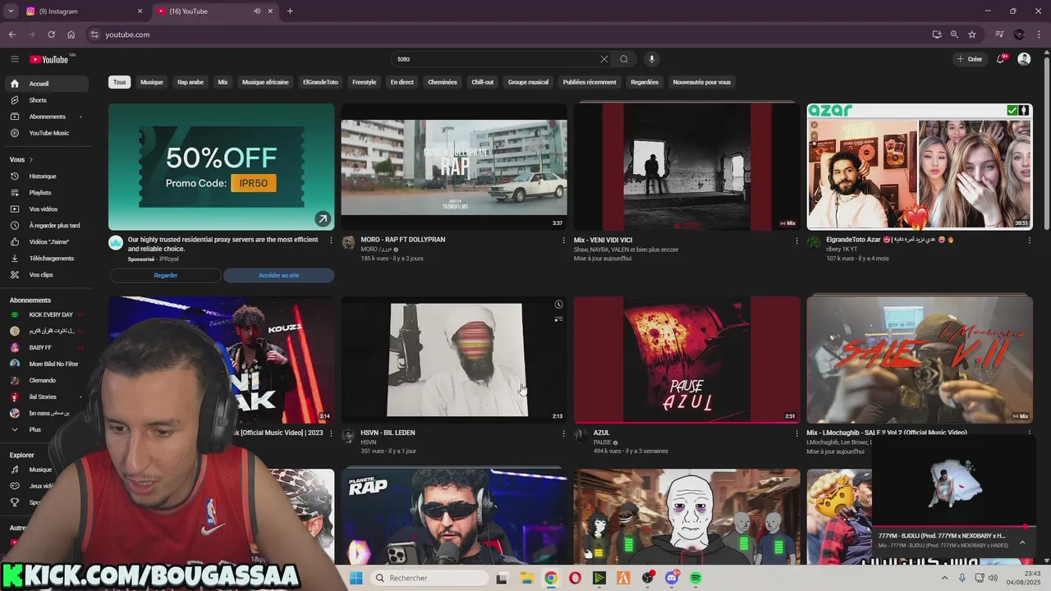Open the ElgrandeToto Azar video thumbnail

coord(920,167)
